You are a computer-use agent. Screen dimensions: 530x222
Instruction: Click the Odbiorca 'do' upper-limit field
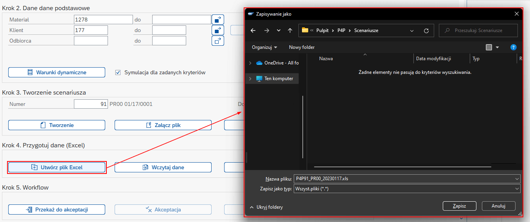(169, 41)
